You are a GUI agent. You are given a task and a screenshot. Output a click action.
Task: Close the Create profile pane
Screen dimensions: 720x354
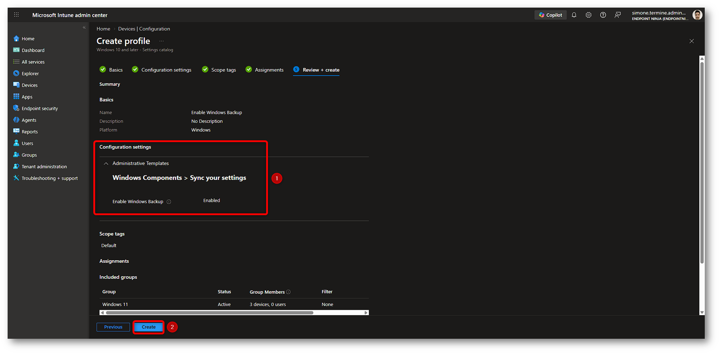click(692, 41)
